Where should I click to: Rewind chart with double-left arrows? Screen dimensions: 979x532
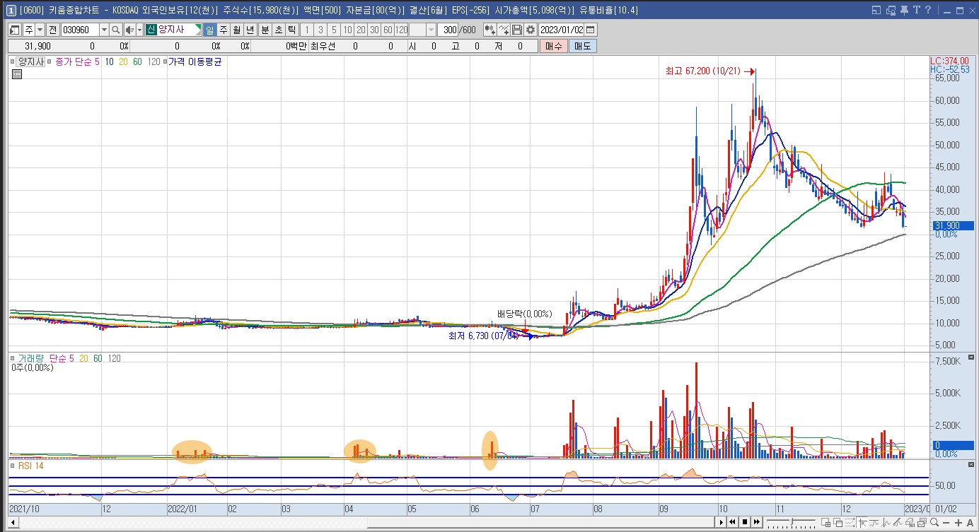[x=732, y=522]
